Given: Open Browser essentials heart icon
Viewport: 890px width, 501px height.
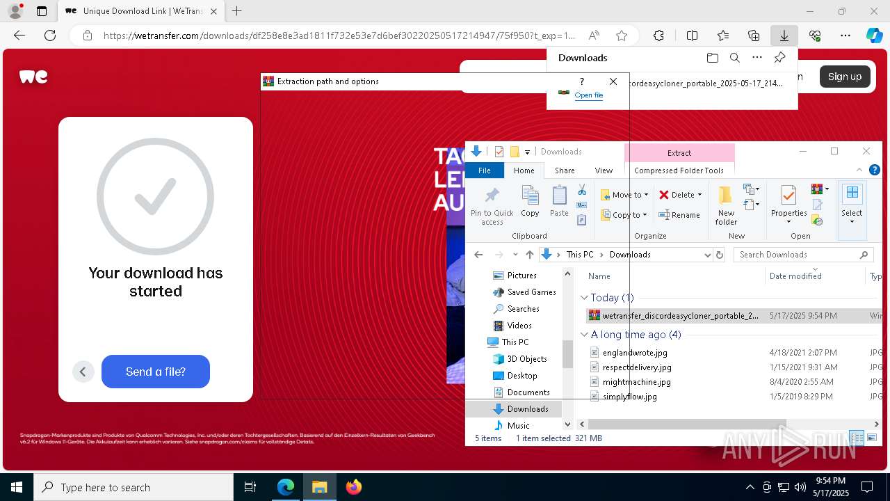Looking at the screenshot, I should 815,35.
